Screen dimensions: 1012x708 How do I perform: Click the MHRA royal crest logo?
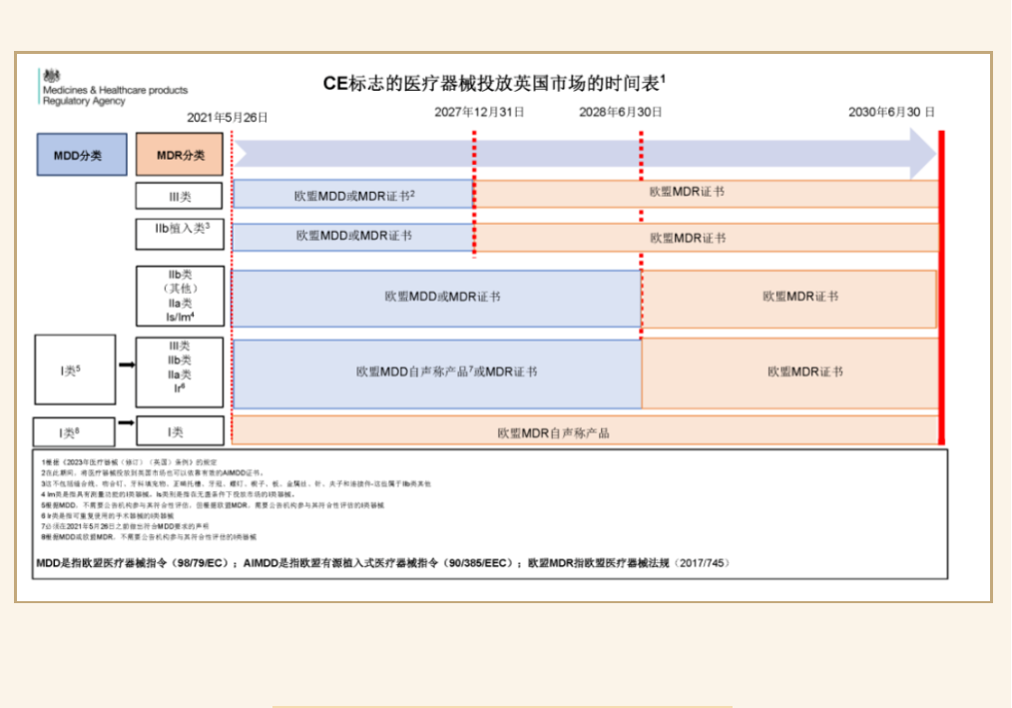(x=52, y=76)
